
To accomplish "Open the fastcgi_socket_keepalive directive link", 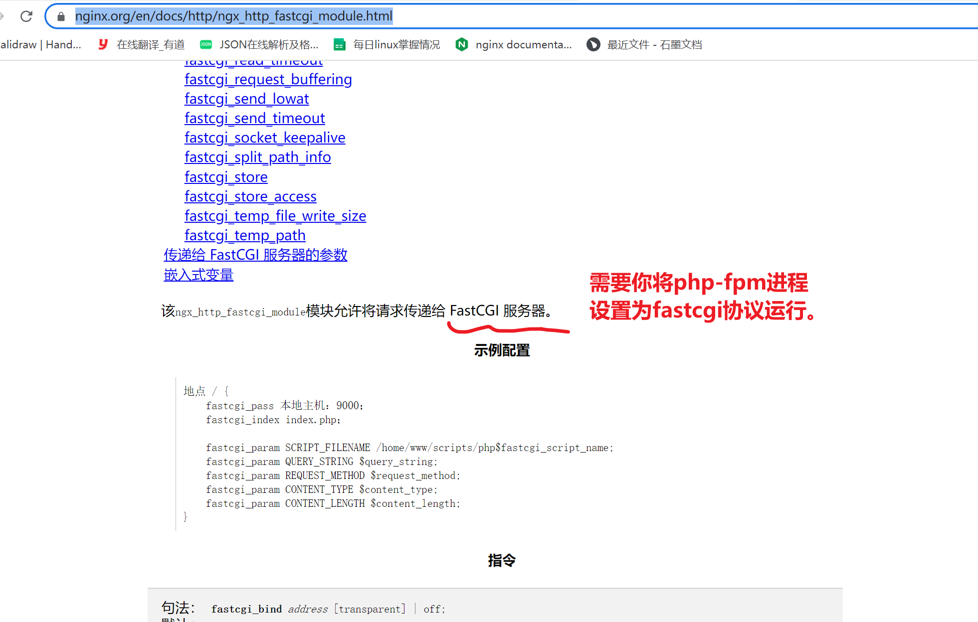I will tap(265, 138).
